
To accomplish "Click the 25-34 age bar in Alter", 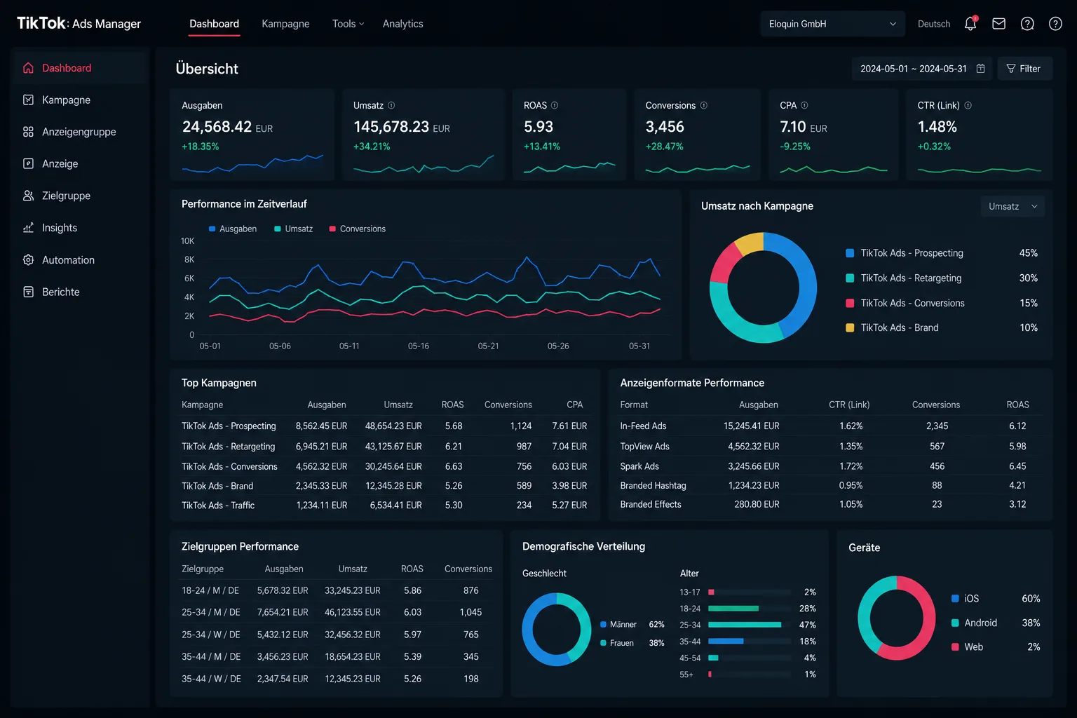I will pos(745,625).
